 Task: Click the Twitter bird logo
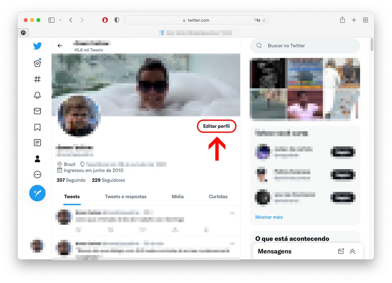pos(37,46)
